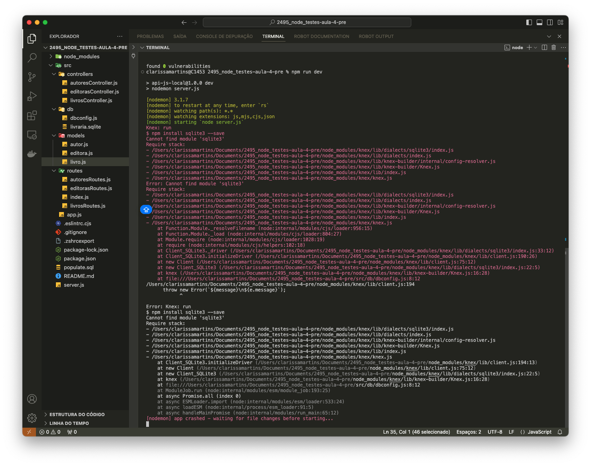The width and height of the screenshot is (591, 466).
Task: Close the bottom panel
Action: [x=559, y=36]
